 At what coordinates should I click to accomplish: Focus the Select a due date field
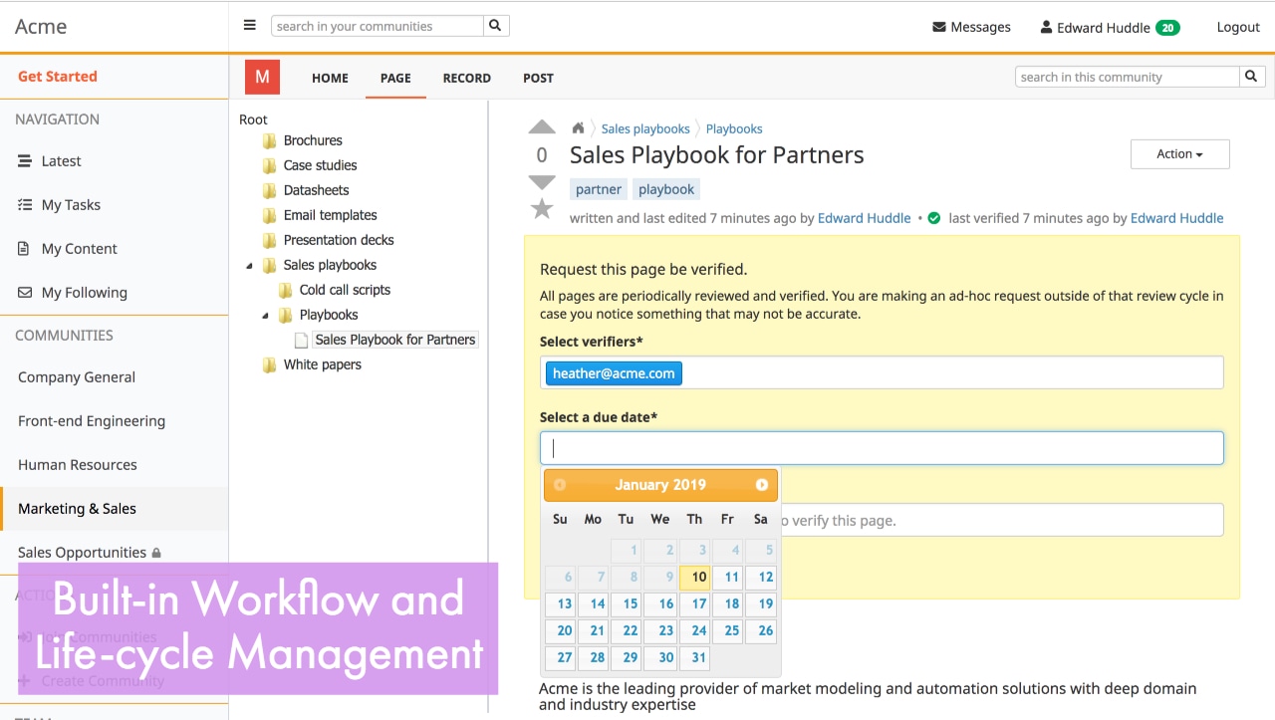click(882, 448)
